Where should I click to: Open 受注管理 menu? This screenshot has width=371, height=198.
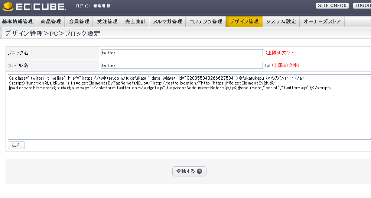pos(107,22)
